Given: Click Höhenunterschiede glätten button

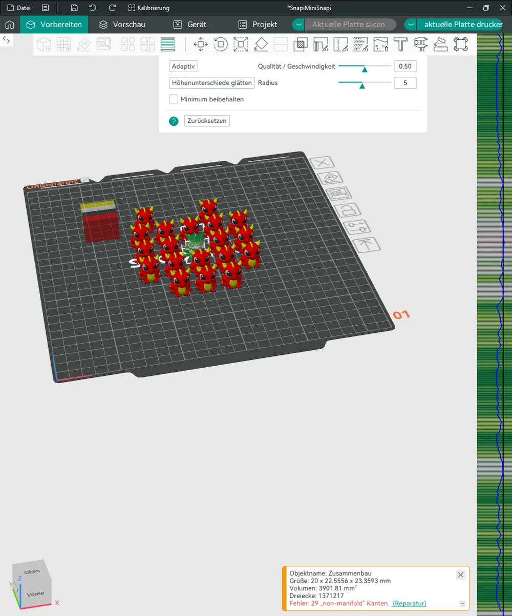Looking at the screenshot, I should 212,83.
